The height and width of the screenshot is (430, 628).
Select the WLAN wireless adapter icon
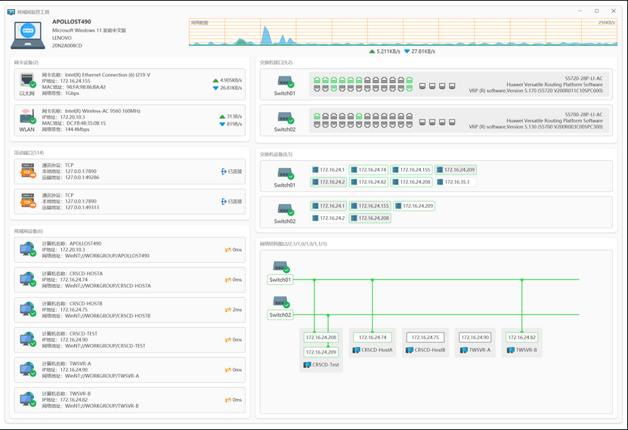28,116
